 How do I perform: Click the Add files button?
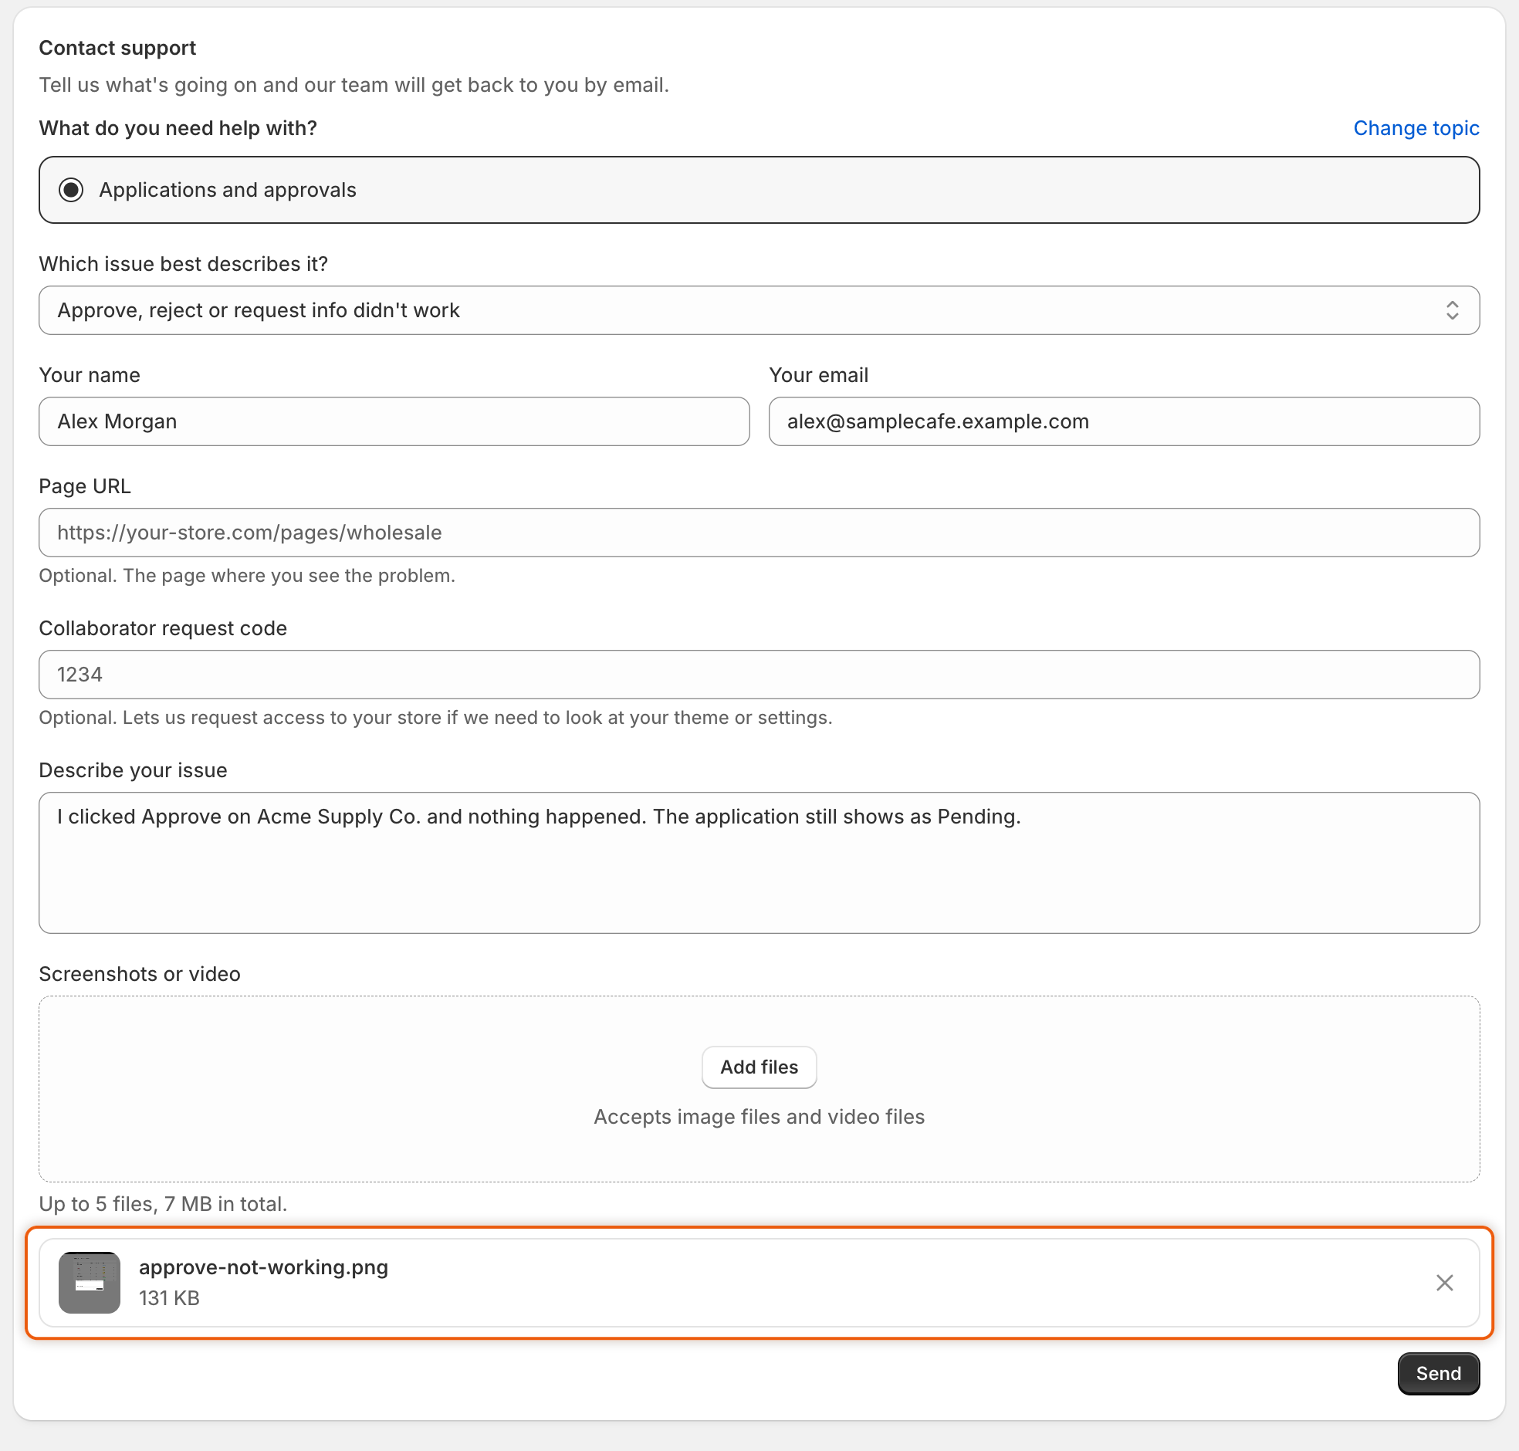[759, 1067]
